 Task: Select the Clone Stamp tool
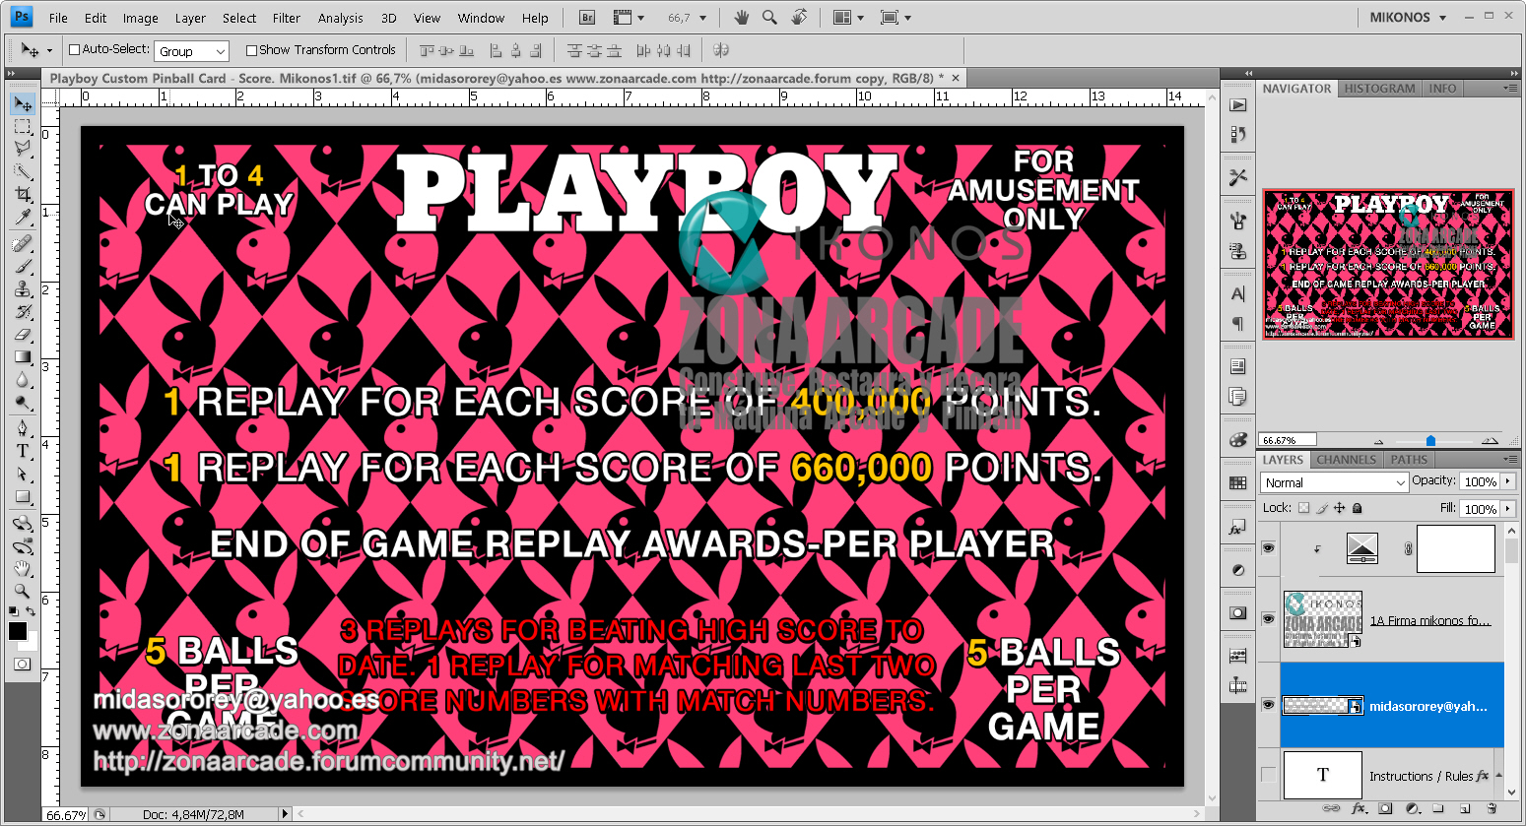tap(23, 288)
